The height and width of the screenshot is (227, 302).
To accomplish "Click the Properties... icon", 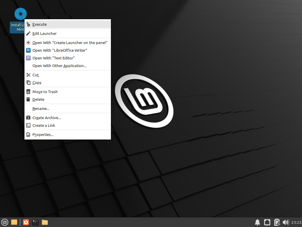I will (x=28, y=135).
